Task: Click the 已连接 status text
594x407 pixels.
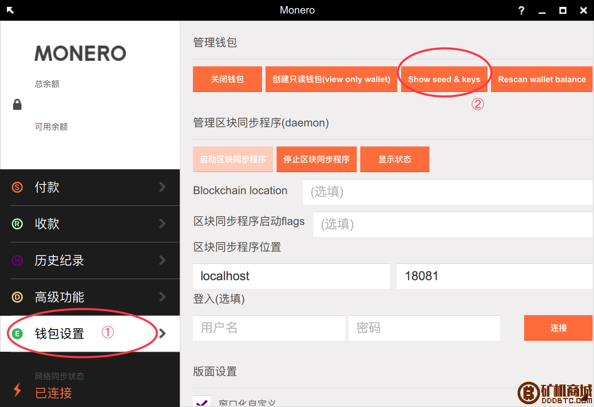Action: [54, 393]
